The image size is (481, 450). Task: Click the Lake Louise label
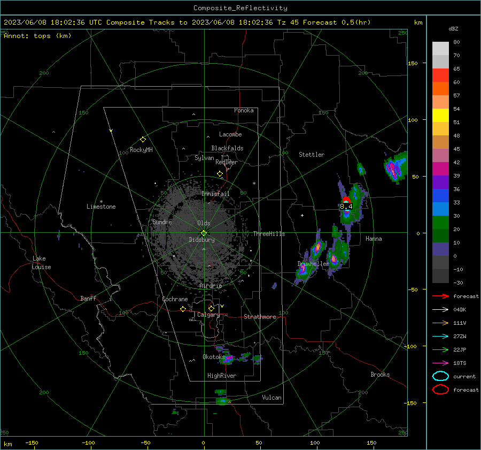[x=41, y=263]
